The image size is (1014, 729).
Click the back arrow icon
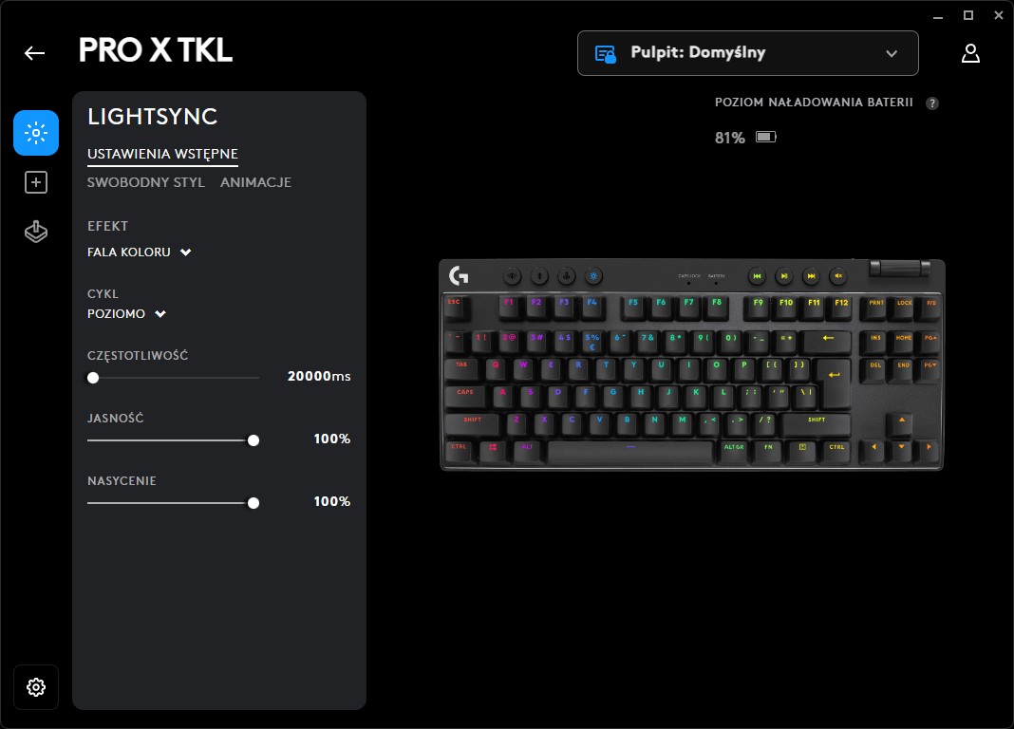point(34,53)
